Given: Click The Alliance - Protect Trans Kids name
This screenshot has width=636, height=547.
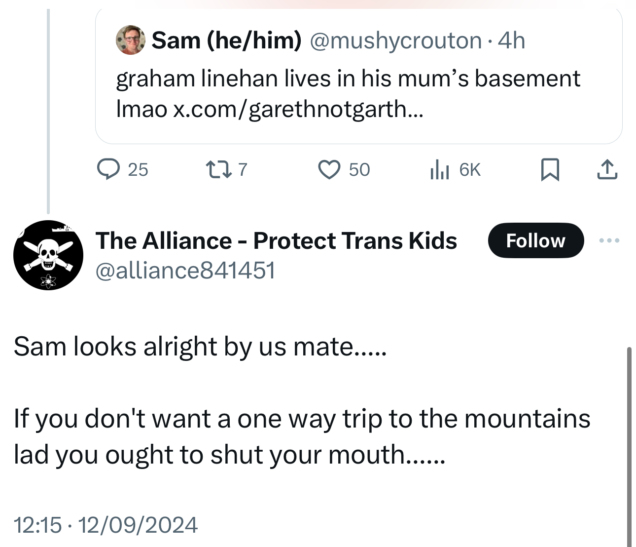Looking at the screenshot, I should point(276,241).
